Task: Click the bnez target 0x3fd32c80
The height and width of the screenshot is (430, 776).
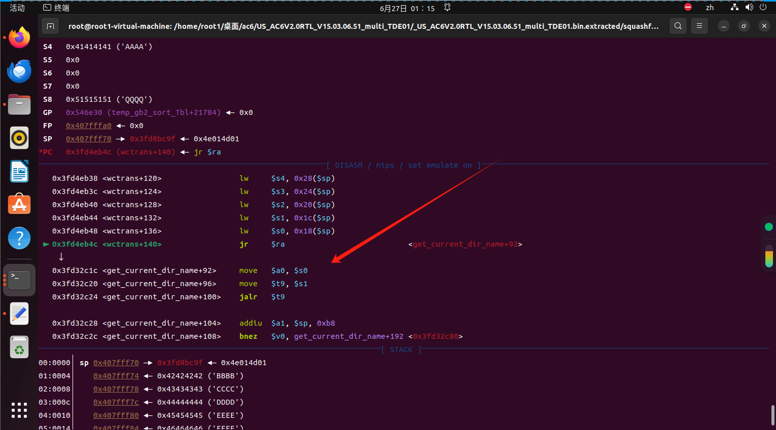Action: coord(436,336)
